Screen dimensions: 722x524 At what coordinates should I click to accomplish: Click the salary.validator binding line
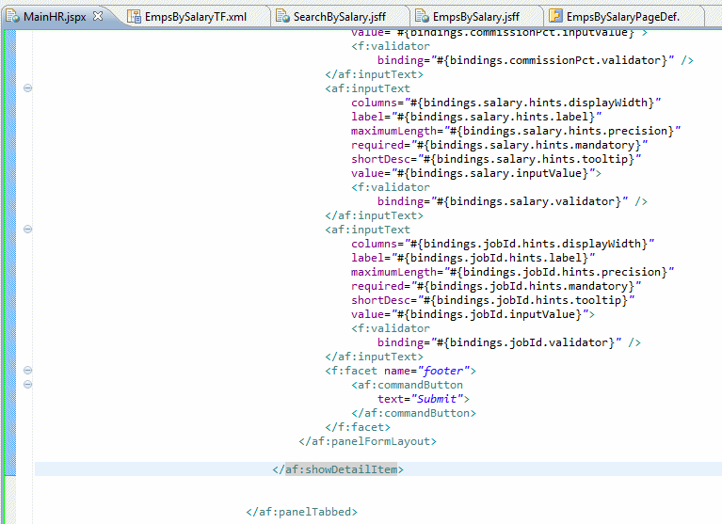coord(512,201)
